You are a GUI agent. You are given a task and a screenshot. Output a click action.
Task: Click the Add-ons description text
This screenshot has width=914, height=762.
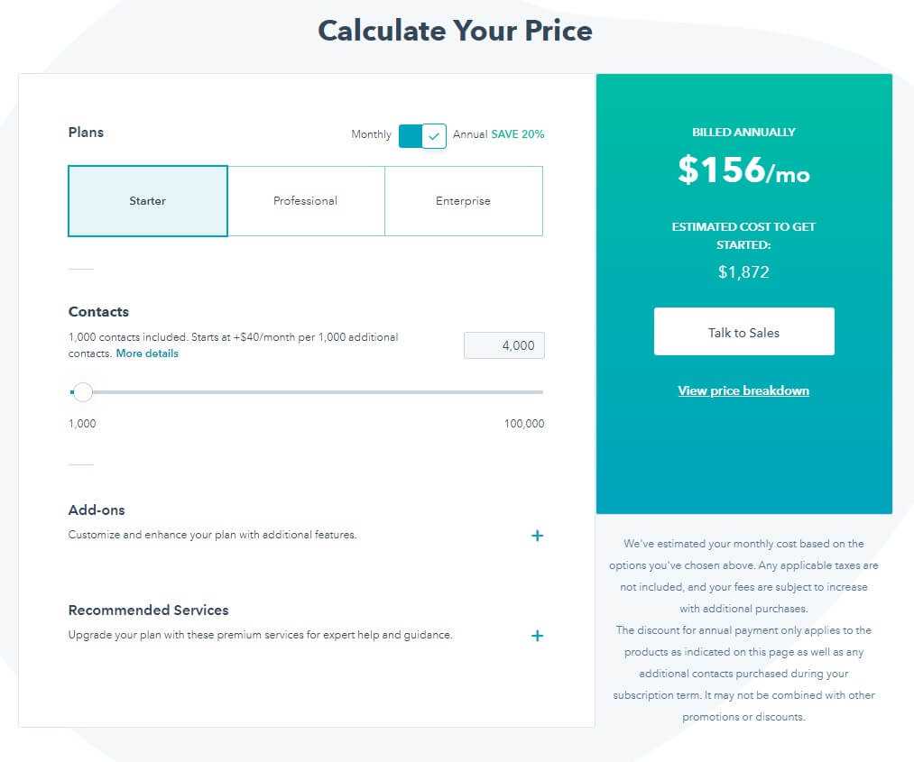pyautogui.click(x=212, y=535)
